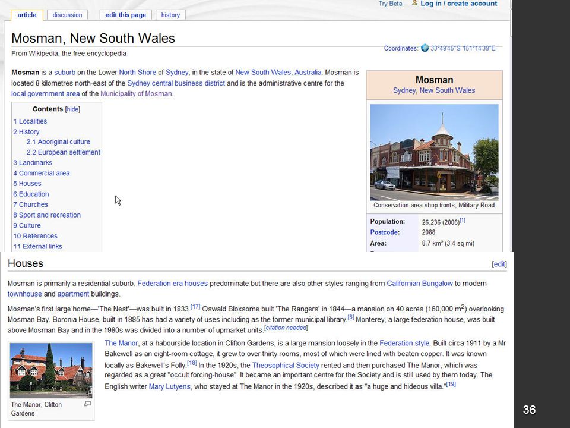Click footnote [6] after municipal library

click(x=351, y=317)
